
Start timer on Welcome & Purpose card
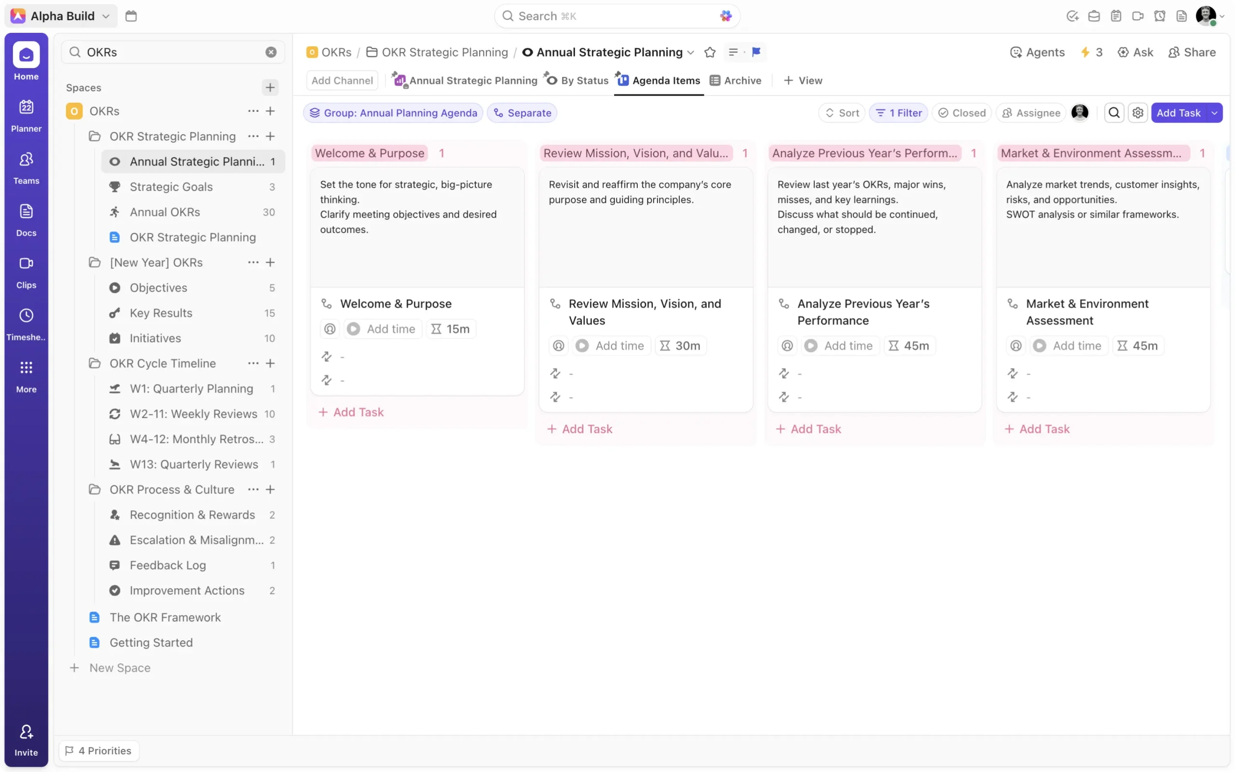click(354, 329)
